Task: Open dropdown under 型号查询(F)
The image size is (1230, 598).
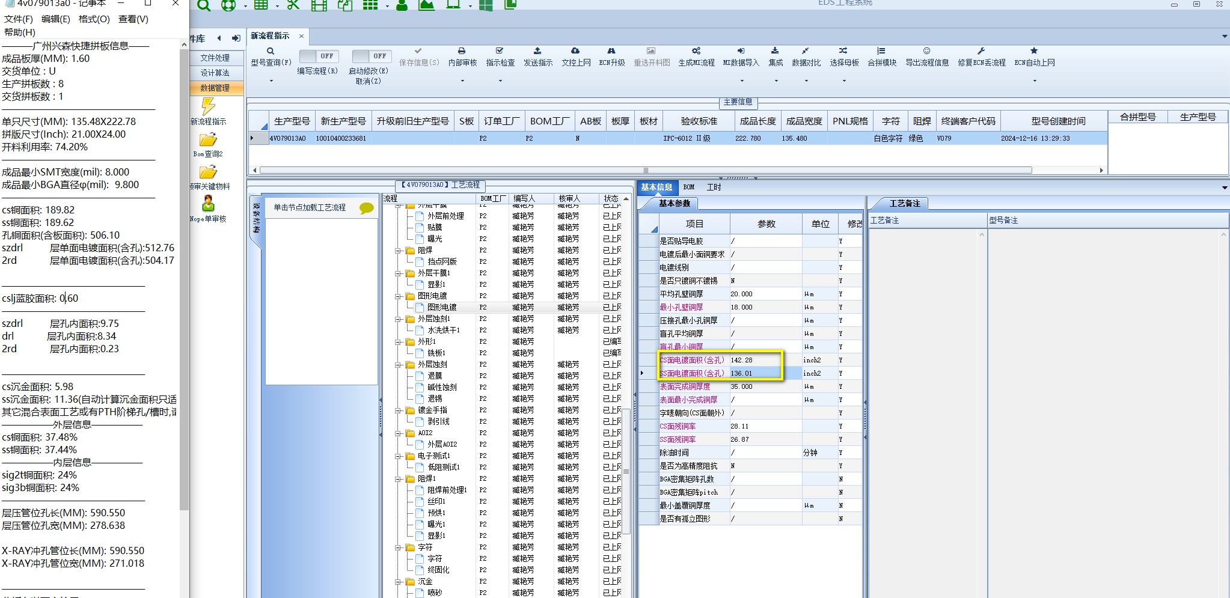Action: 271,81
